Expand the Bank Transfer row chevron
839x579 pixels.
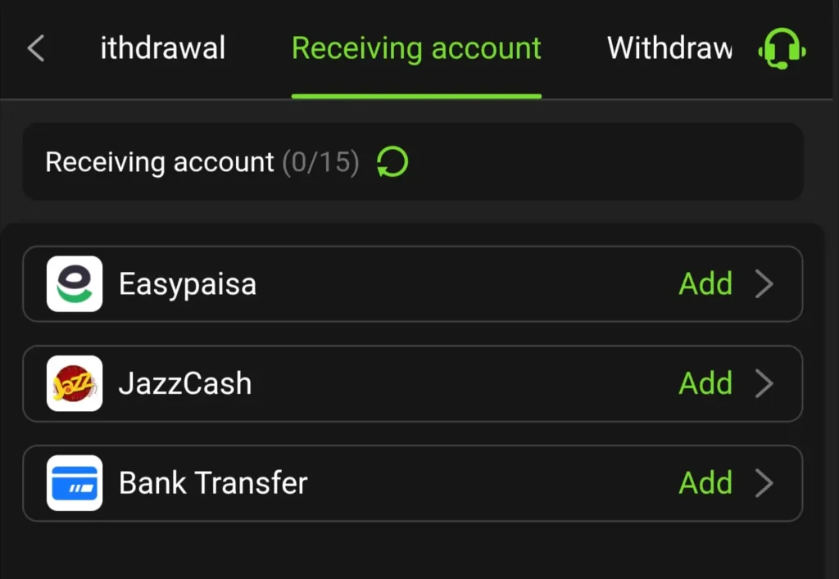pos(764,482)
